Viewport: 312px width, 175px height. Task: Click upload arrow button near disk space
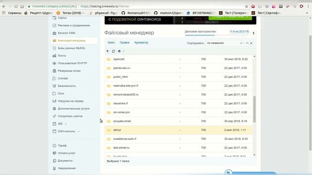(x=253, y=33)
